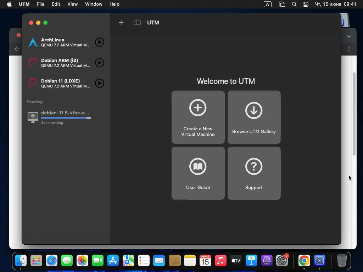Click the input source A icon

pyautogui.click(x=267, y=4)
